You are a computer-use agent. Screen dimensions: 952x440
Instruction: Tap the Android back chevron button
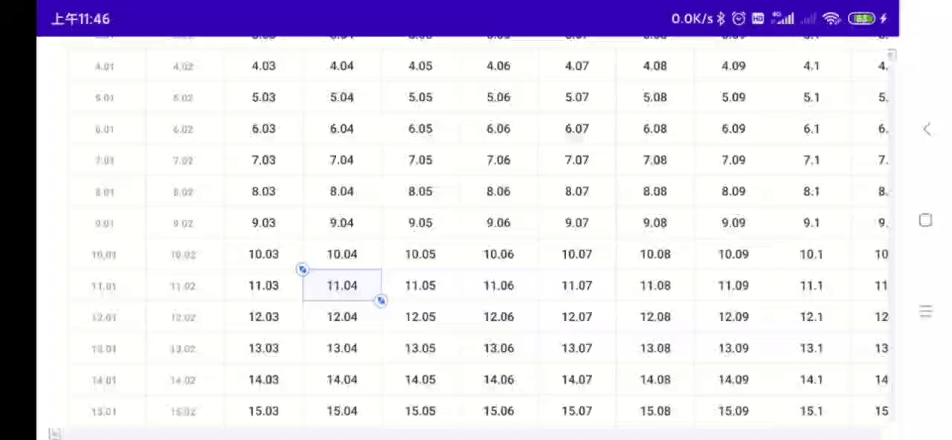coord(927,129)
